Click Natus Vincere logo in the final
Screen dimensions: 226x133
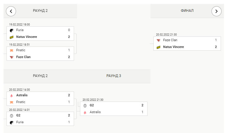(158, 47)
